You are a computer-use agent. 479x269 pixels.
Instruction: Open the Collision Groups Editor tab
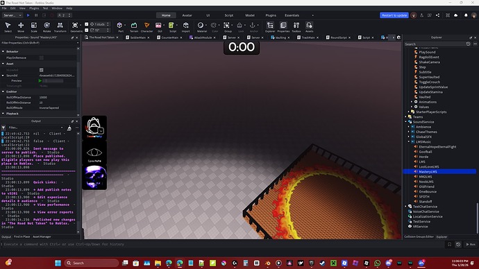[419, 236]
